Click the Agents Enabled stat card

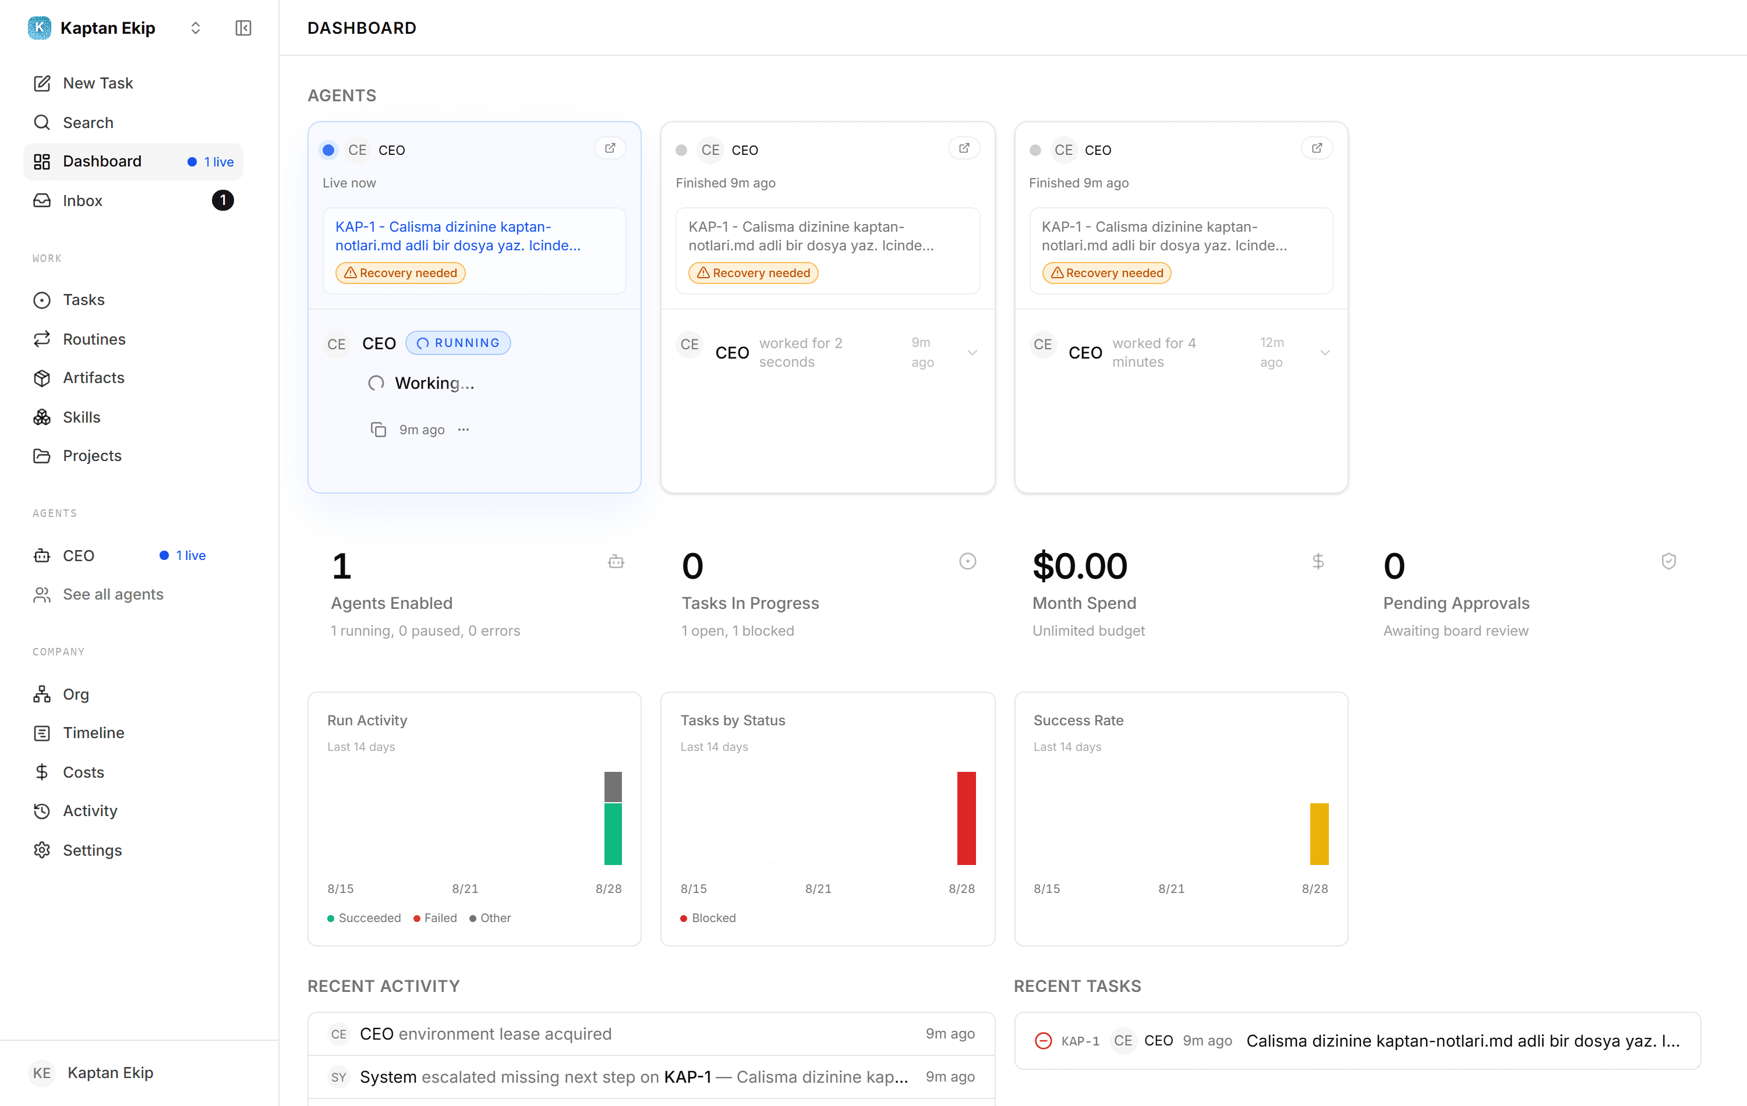[x=475, y=594]
